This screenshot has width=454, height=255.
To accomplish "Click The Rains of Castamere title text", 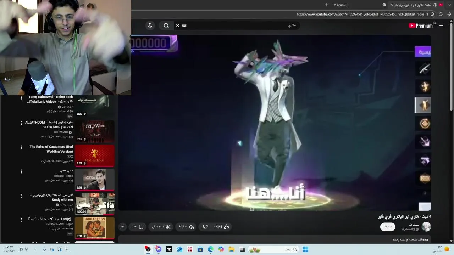I will pos(51,149).
